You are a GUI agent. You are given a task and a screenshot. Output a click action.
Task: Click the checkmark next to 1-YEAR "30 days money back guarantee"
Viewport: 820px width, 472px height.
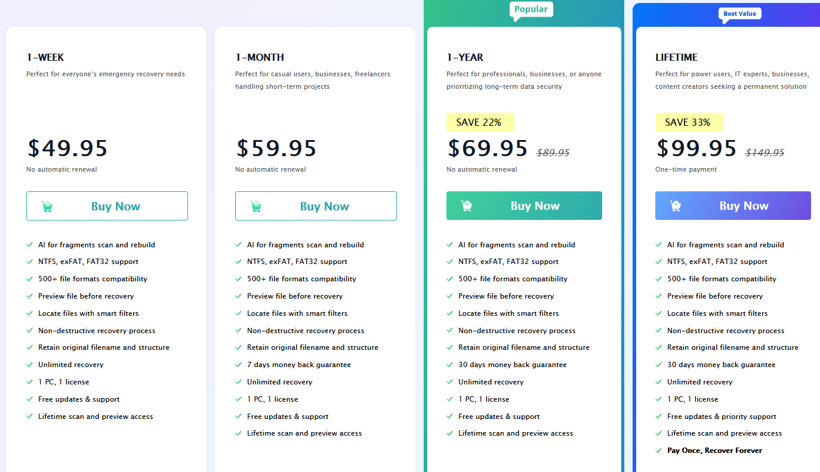pos(450,365)
